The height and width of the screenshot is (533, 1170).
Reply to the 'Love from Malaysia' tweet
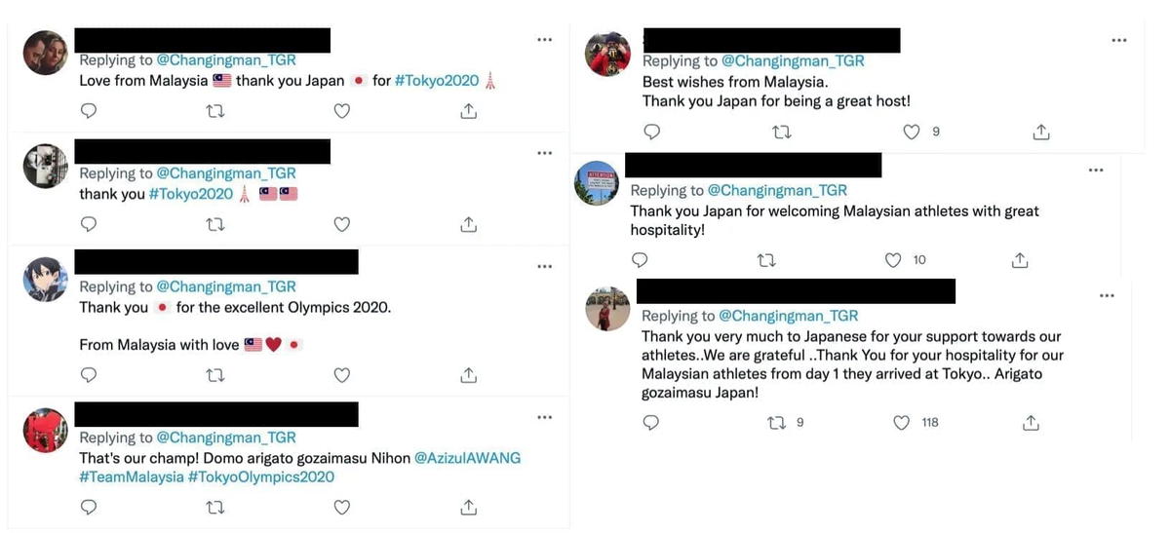click(89, 111)
